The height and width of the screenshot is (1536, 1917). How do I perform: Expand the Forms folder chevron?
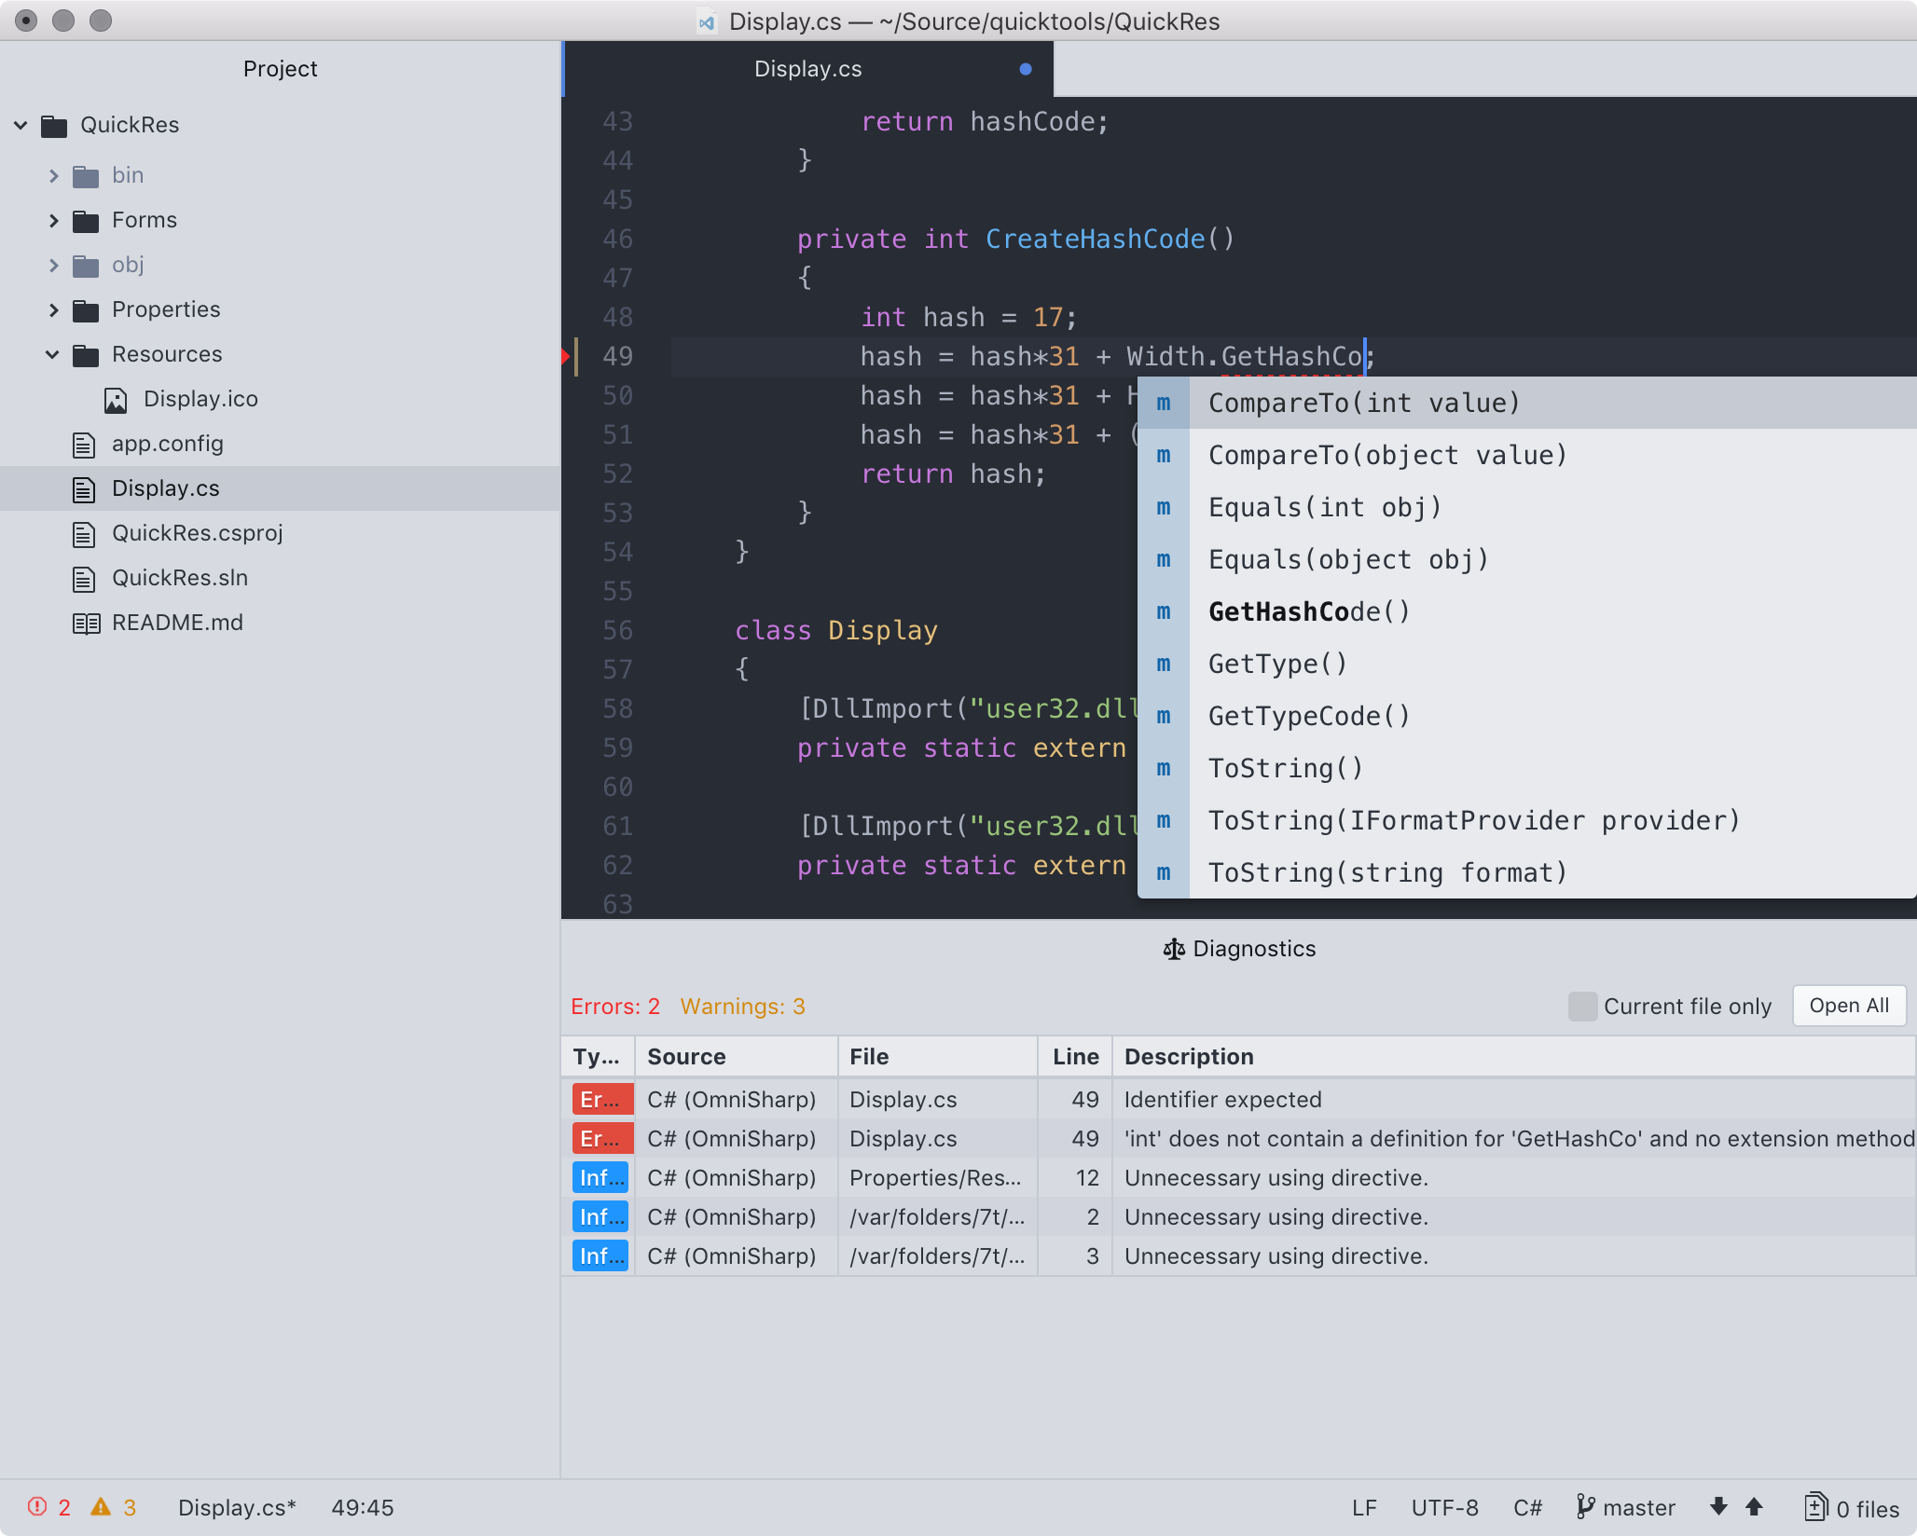(53, 220)
